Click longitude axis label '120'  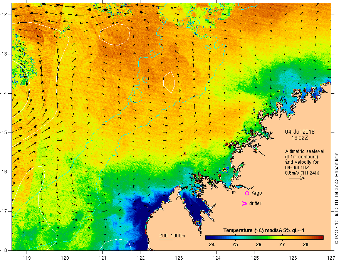(65, 258)
